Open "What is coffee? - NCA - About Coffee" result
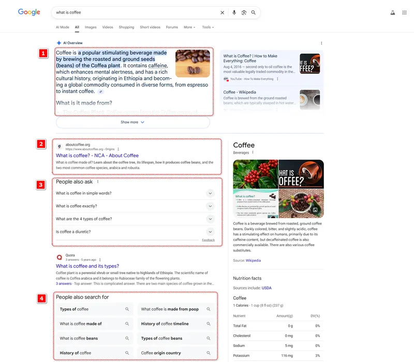This screenshot has width=414, height=362. click(97, 155)
